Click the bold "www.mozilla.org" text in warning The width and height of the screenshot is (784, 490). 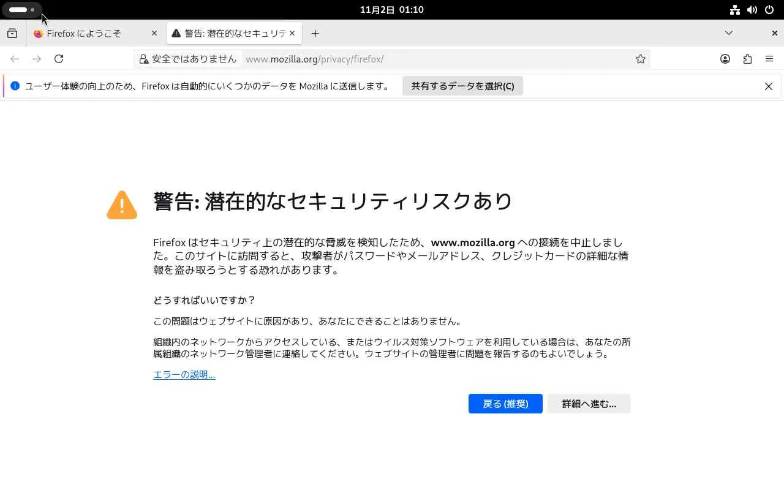click(x=473, y=243)
